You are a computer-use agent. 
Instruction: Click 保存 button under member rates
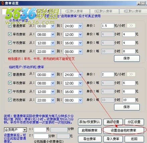pos(127,58)
